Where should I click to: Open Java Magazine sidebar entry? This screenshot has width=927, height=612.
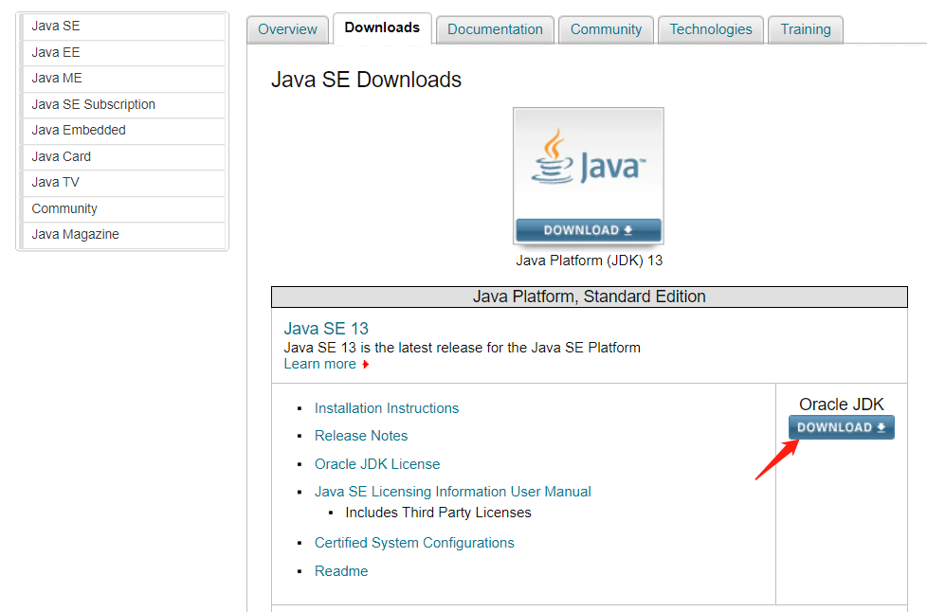[122, 235]
